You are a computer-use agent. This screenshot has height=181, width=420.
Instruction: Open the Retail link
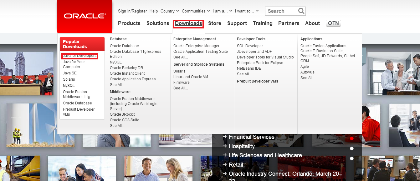pyautogui.click(x=236, y=165)
